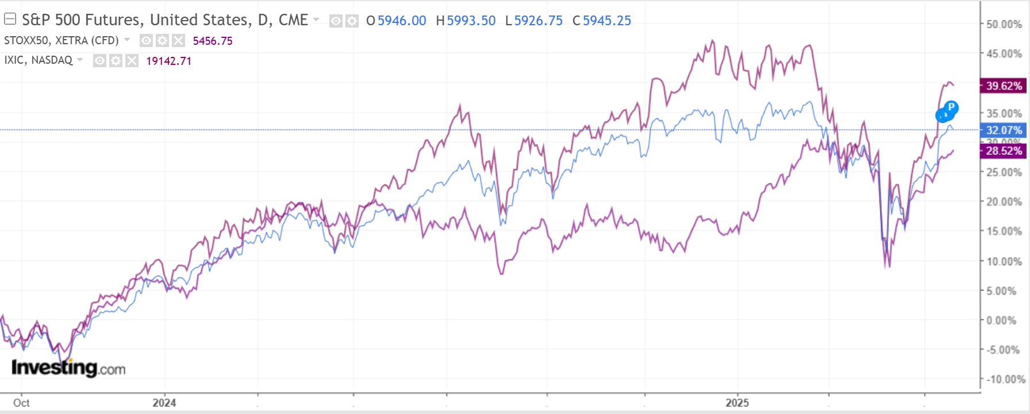Open IXIC NASDAQ series settings gear
The width and height of the screenshot is (1030, 414).
point(116,61)
